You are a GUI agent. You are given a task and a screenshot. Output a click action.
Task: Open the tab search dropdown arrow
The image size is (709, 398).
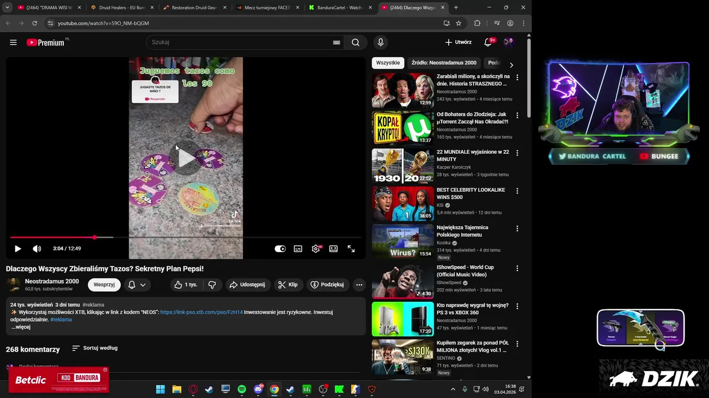pos(7,8)
